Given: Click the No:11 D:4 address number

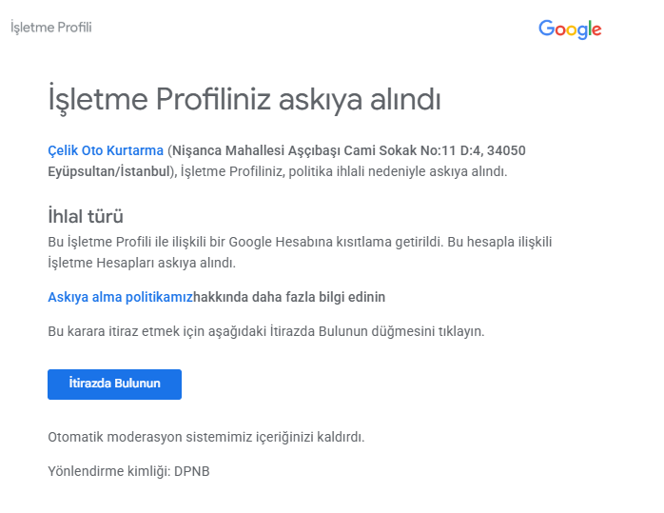Looking at the screenshot, I should (452, 150).
